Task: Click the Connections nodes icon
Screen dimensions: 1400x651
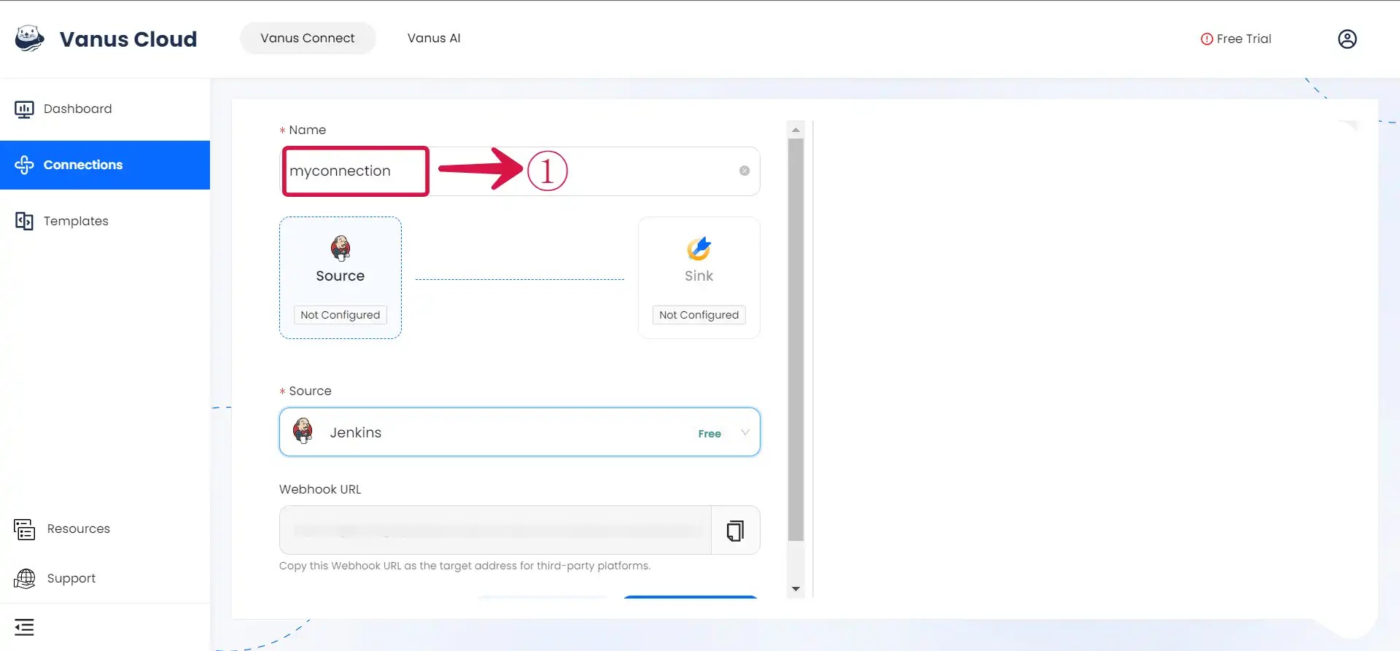Action: coord(24,165)
